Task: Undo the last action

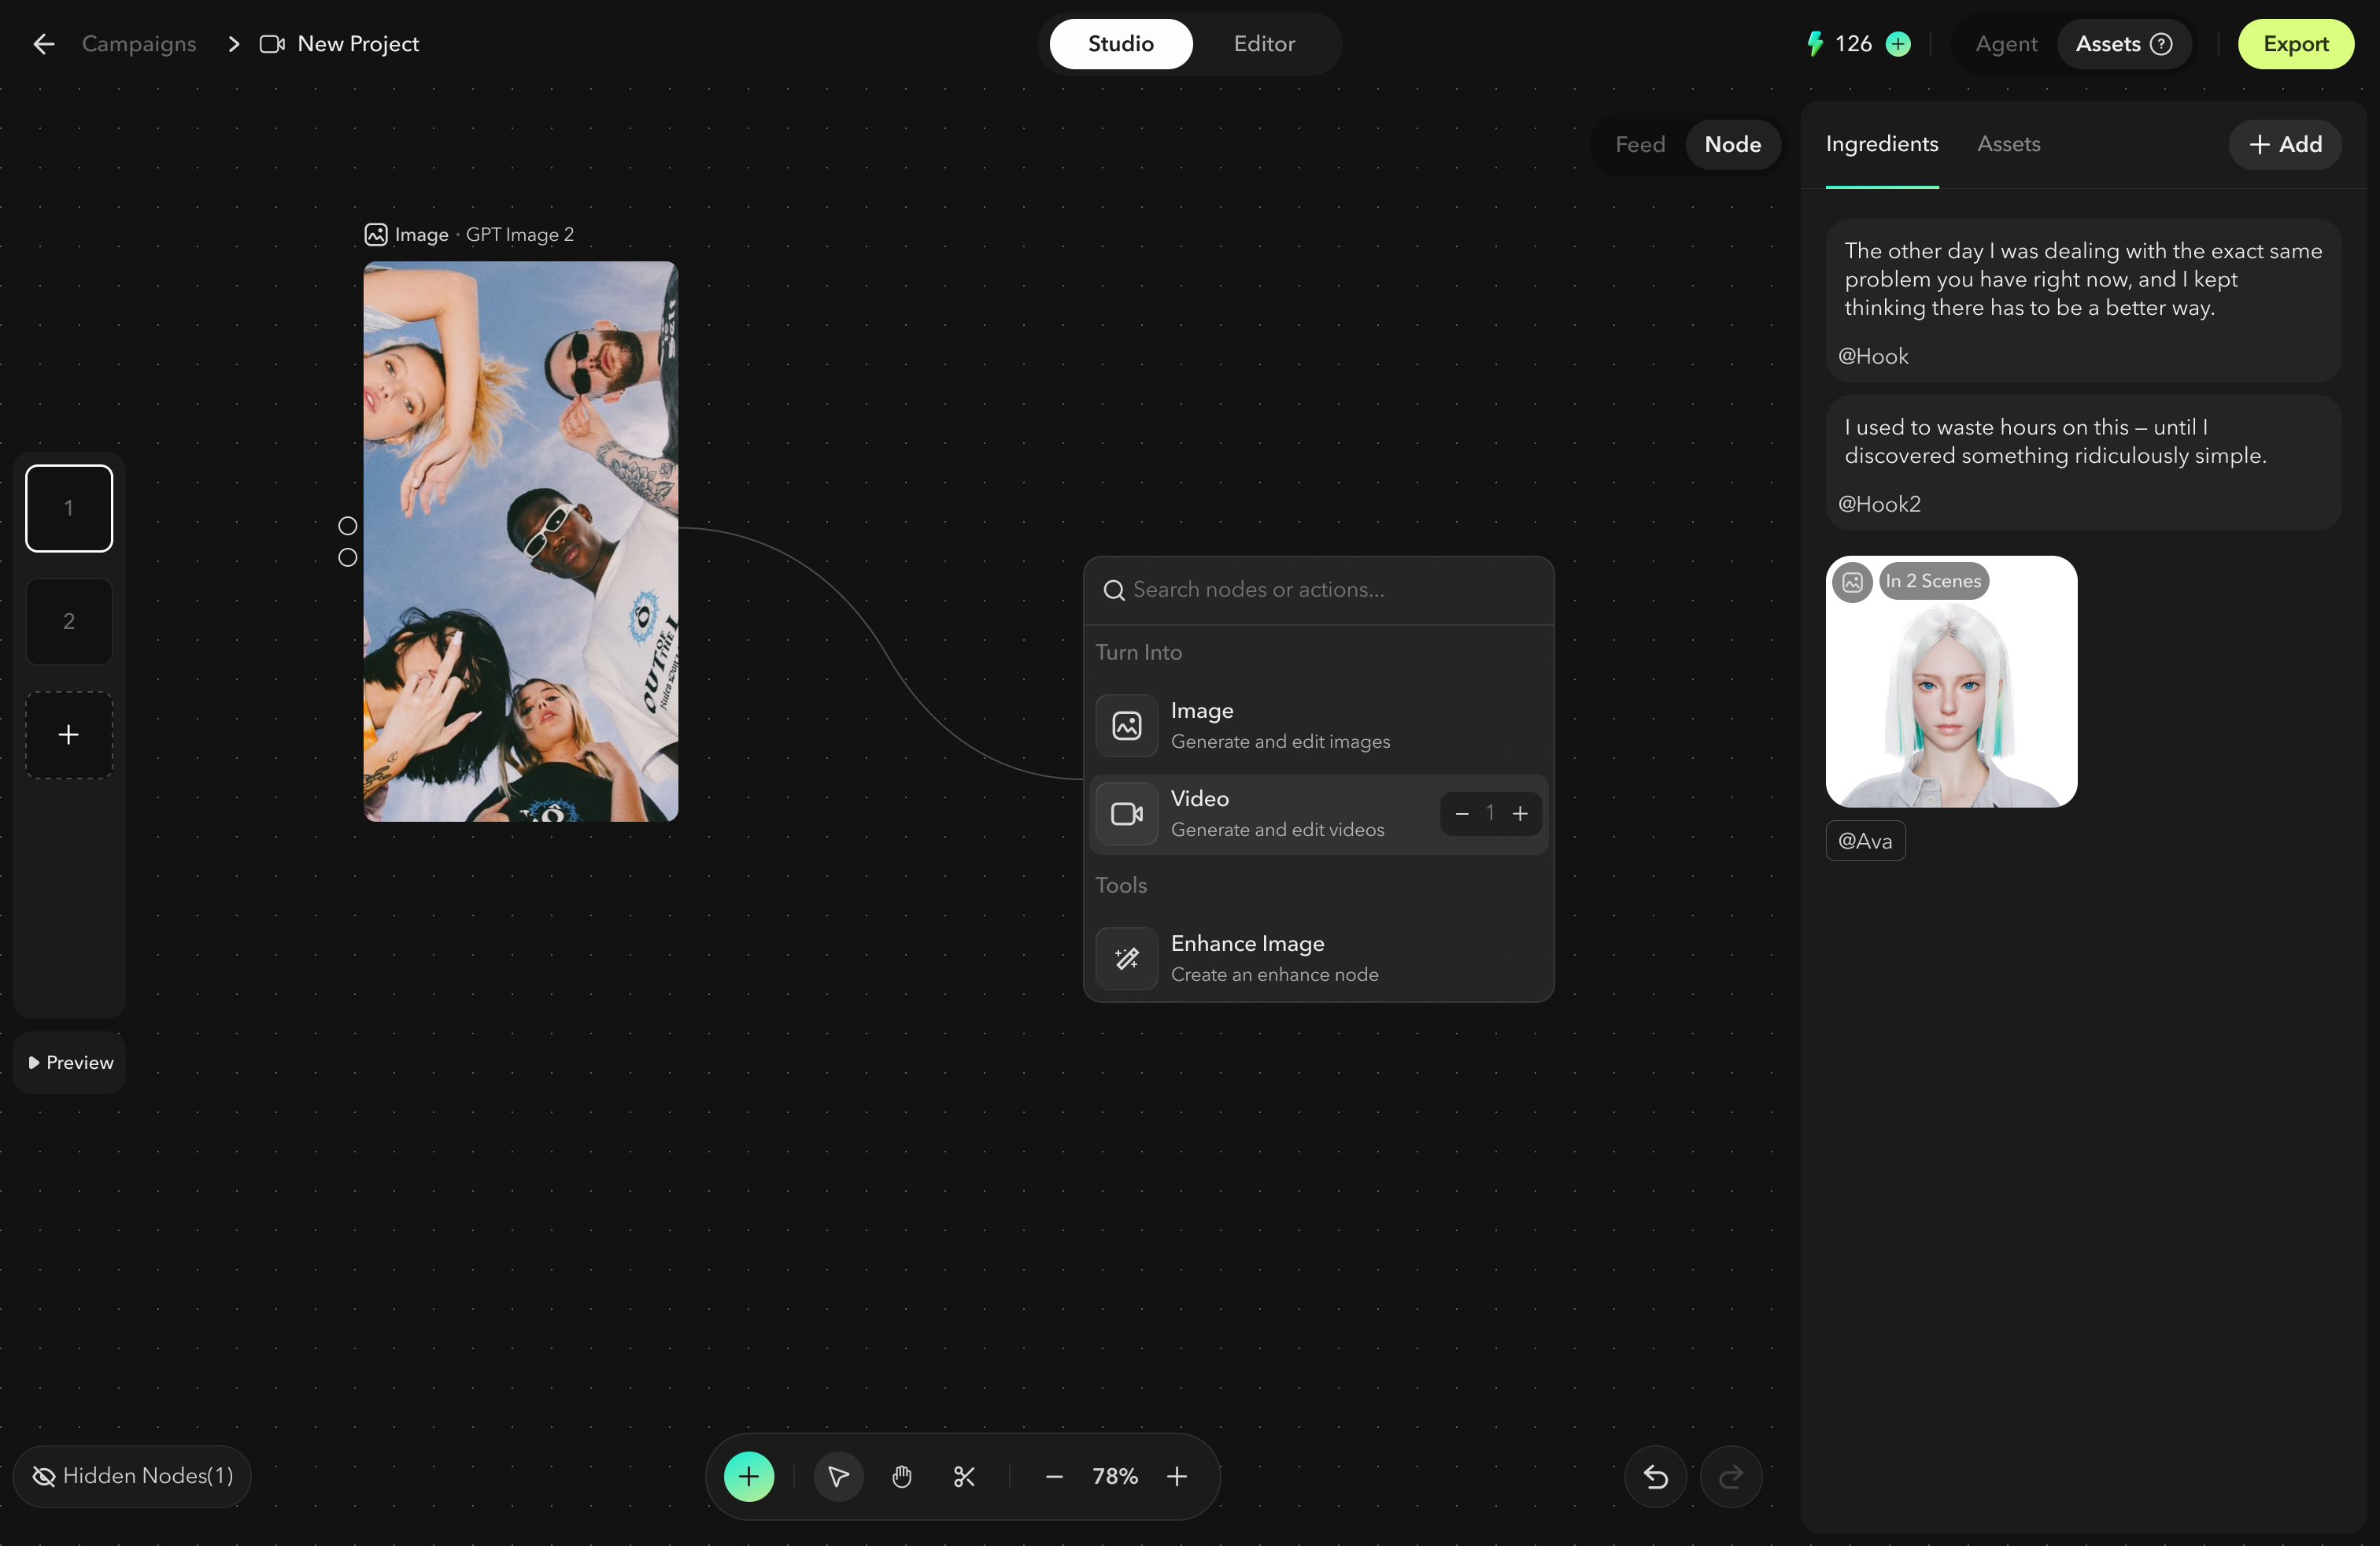Action: point(1655,1476)
